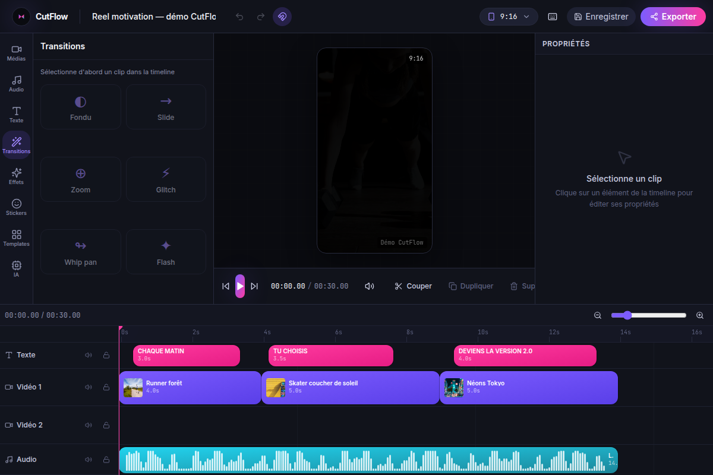The width and height of the screenshot is (713, 475).
Task: Open the IA tools panel
Action: click(16, 269)
